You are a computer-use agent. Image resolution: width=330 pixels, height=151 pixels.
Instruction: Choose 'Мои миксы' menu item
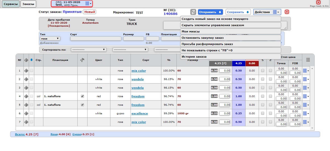point(231,31)
